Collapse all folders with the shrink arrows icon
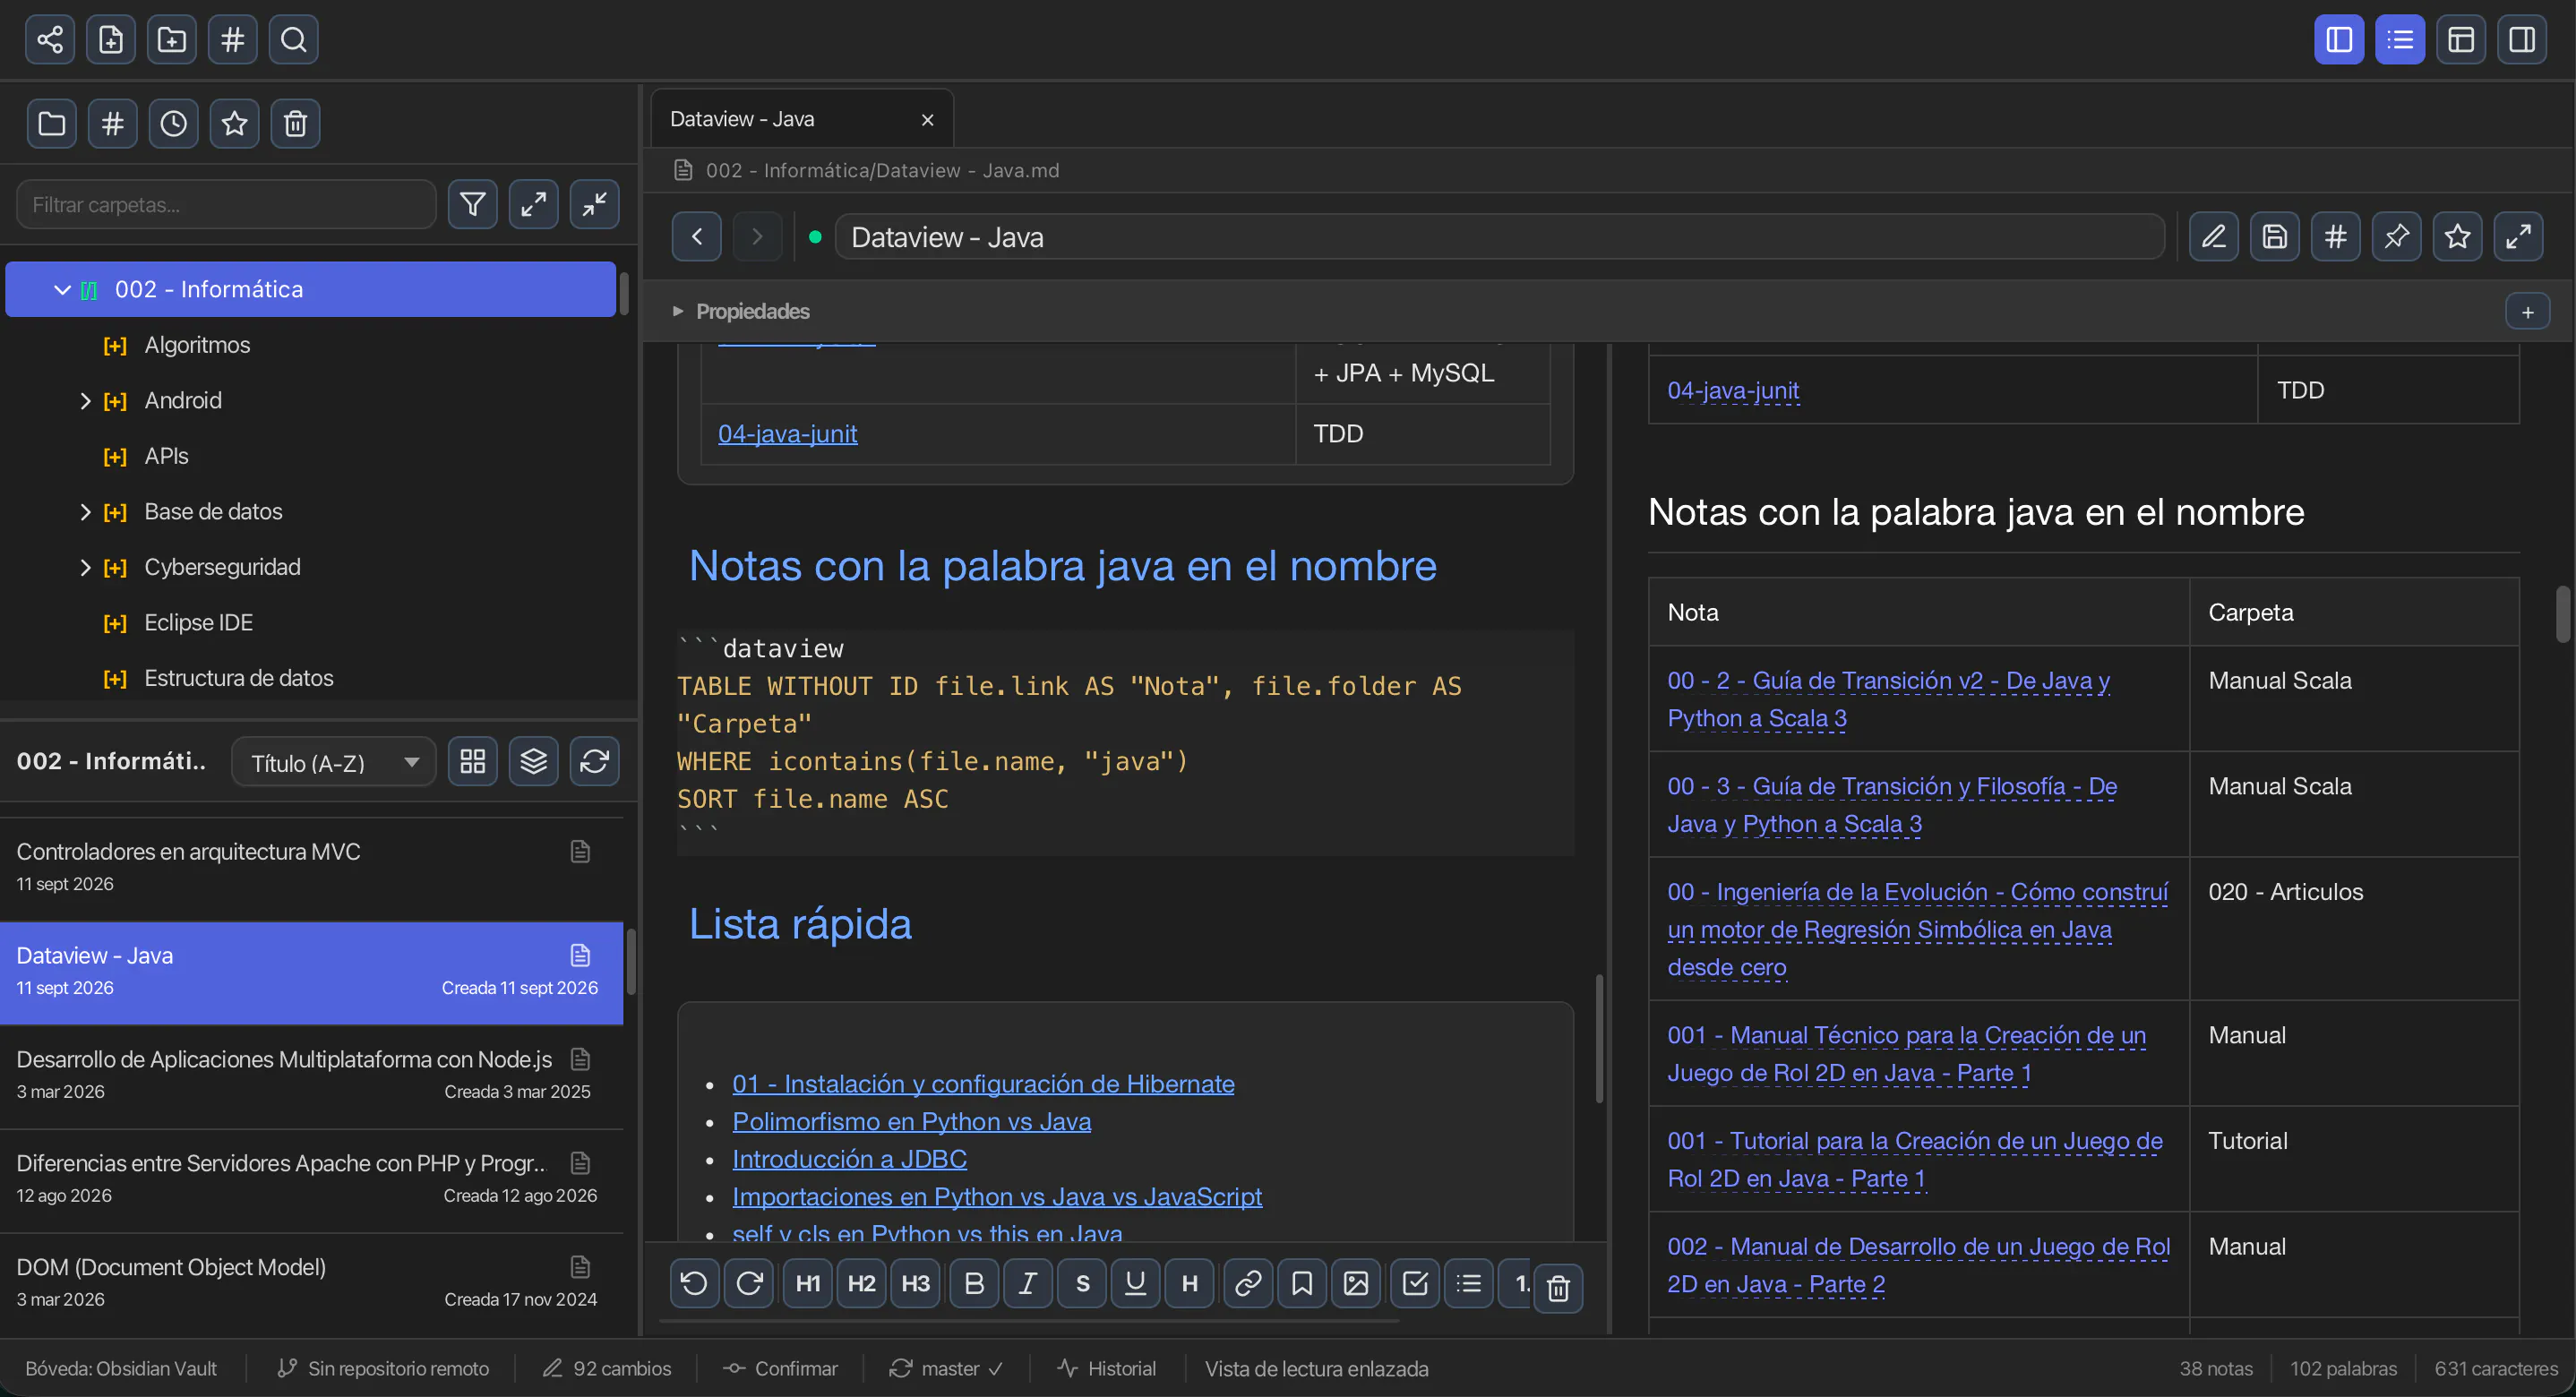The image size is (2576, 1397). coord(595,204)
